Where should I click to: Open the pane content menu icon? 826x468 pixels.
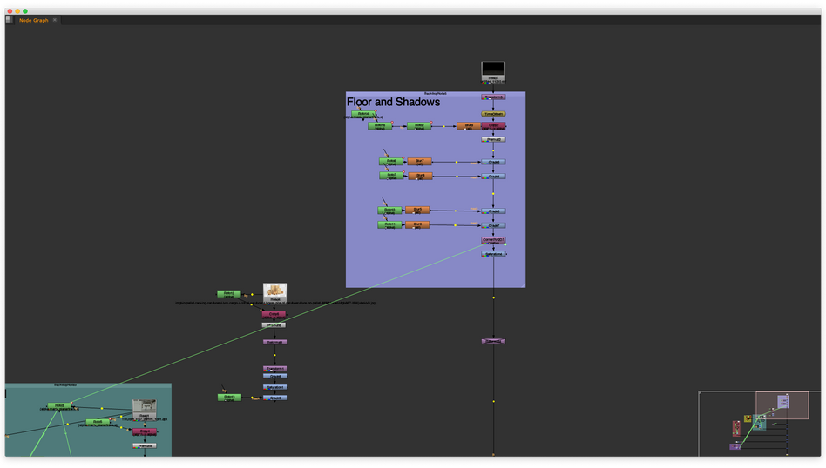(9, 19)
